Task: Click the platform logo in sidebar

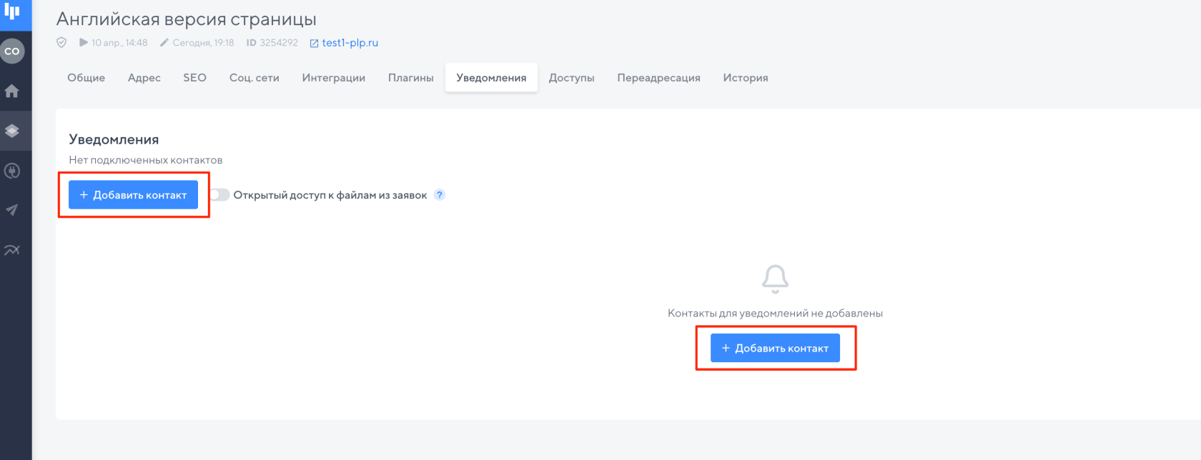Action: click(12, 11)
